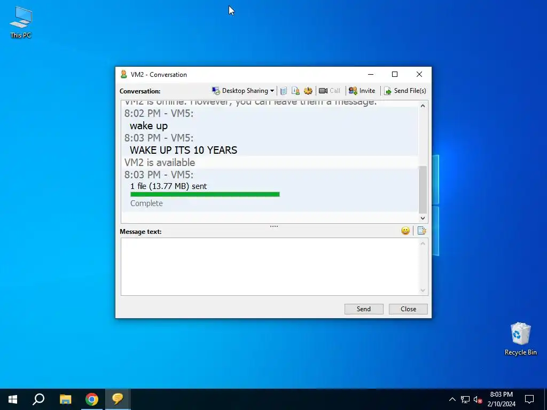Click the VM2 Conversation window title icon

point(123,74)
